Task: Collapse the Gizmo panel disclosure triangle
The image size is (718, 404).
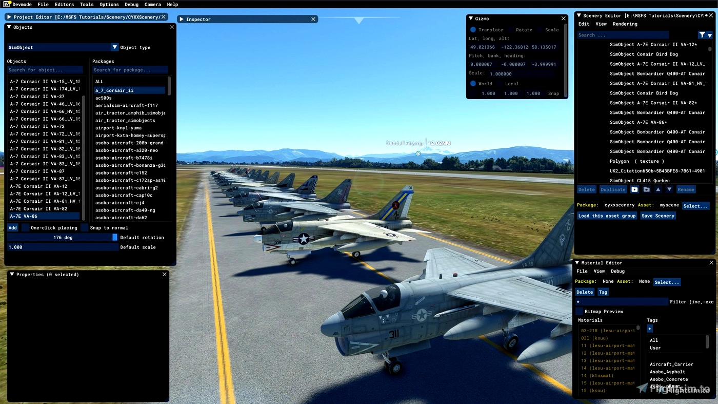Action: 471,18
